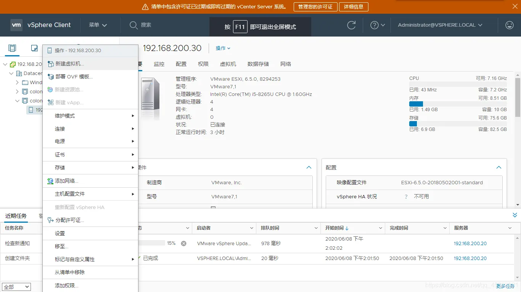
Task: Open the Administrator@VSPHERE.LOCAL user dropdown
Action: (x=440, y=25)
